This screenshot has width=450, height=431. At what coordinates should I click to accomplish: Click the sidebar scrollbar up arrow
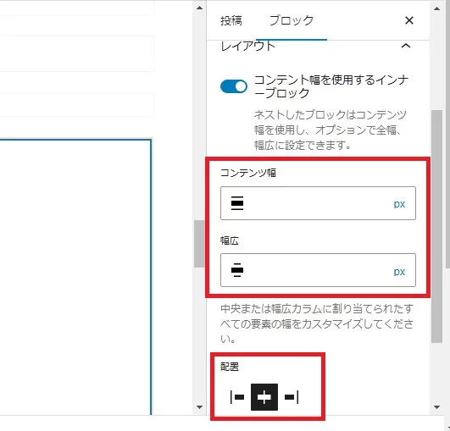pos(436,8)
